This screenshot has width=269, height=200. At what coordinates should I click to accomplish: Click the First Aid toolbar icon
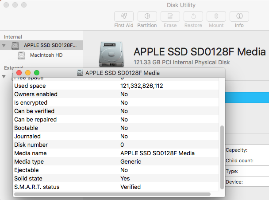[124, 16]
